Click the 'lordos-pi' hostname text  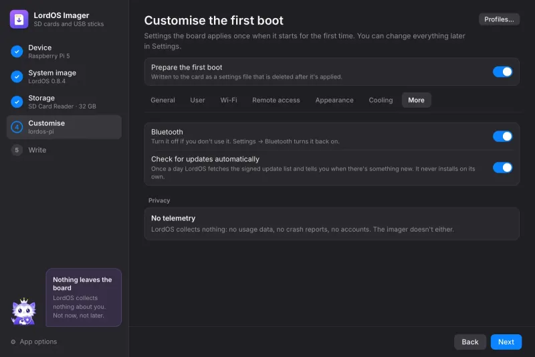pyautogui.click(x=41, y=131)
